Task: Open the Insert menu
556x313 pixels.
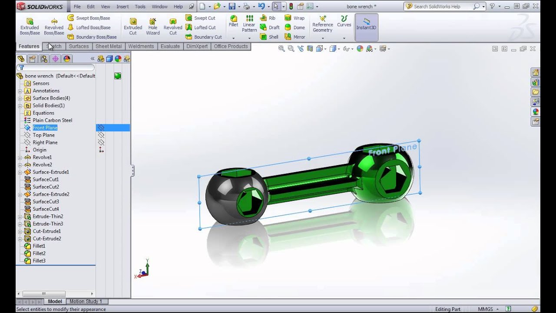Action: pos(122,7)
